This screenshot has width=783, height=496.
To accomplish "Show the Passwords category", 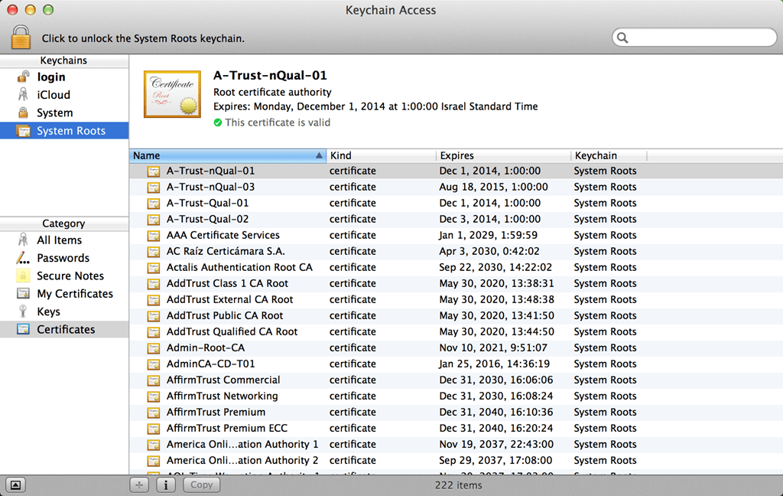I will [64, 258].
